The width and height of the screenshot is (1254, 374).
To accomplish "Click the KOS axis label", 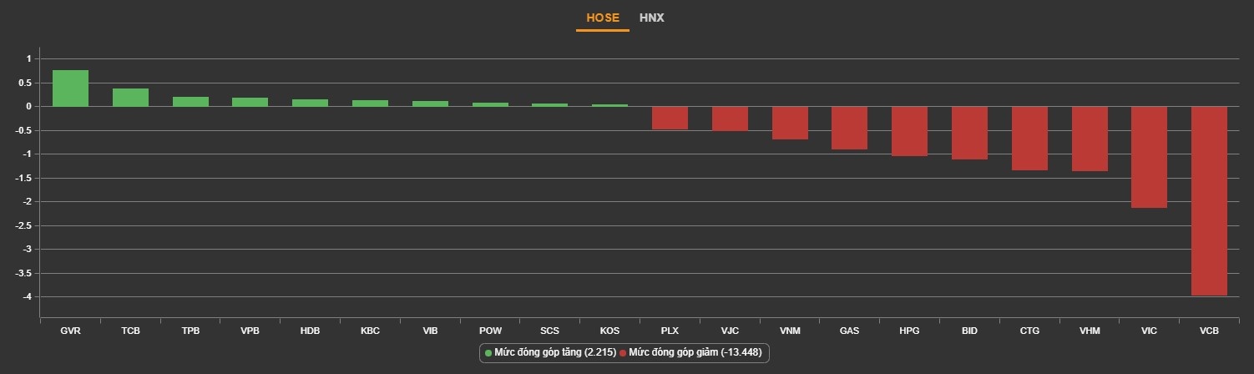I will click(x=609, y=331).
